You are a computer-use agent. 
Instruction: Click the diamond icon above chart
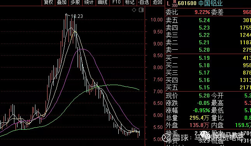pos(134,10)
